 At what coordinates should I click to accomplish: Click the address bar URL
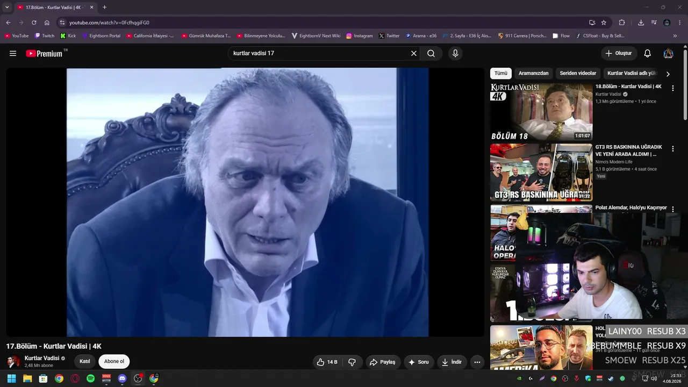click(109, 23)
